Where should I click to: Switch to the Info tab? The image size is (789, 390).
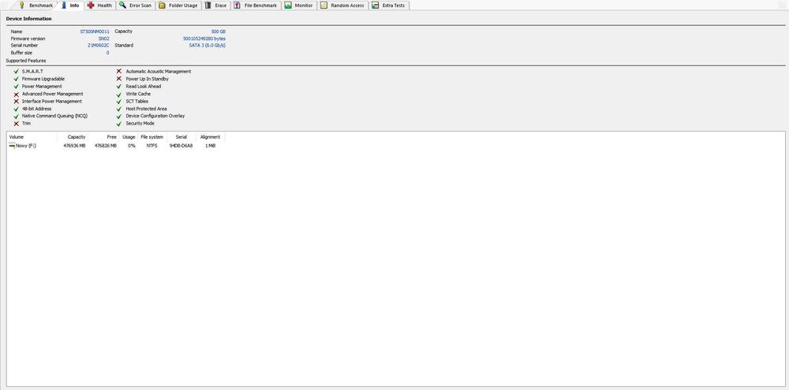[x=70, y=5]
